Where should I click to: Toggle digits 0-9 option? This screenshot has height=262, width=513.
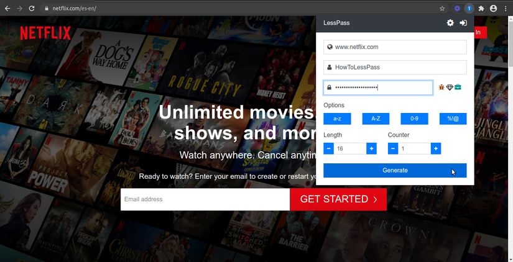click(414, 119)
